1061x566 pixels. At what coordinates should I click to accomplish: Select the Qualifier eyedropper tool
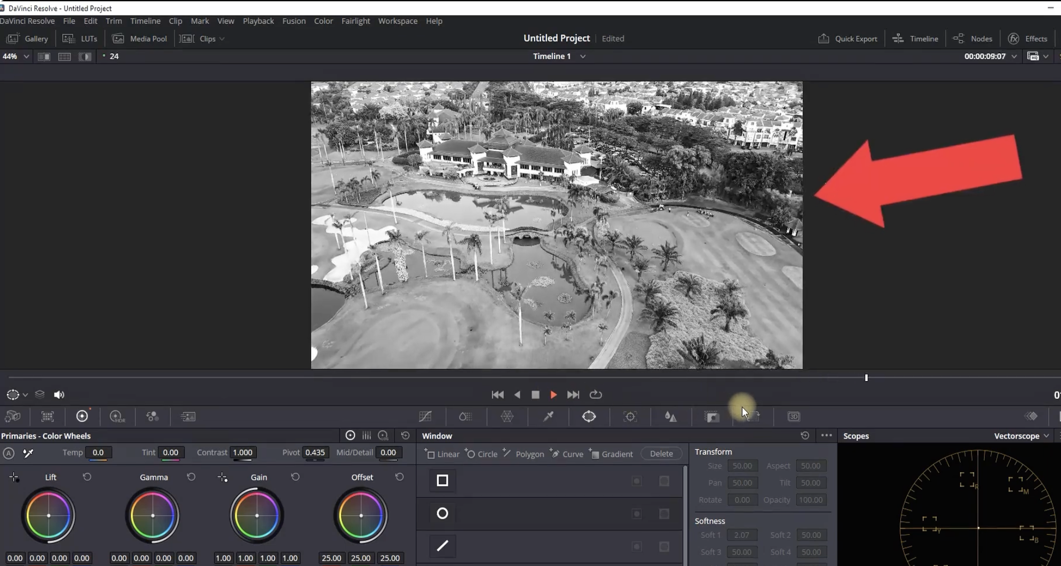[x=547, y=416]
